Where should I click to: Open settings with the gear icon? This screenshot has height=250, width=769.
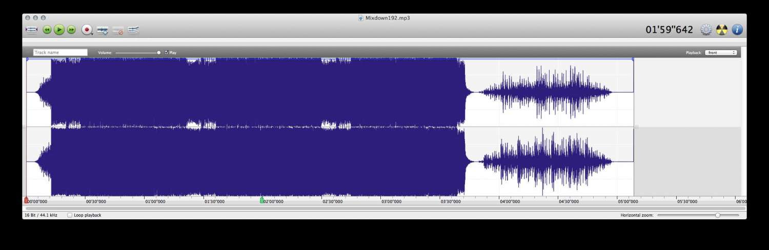click(x=706, y=30)
